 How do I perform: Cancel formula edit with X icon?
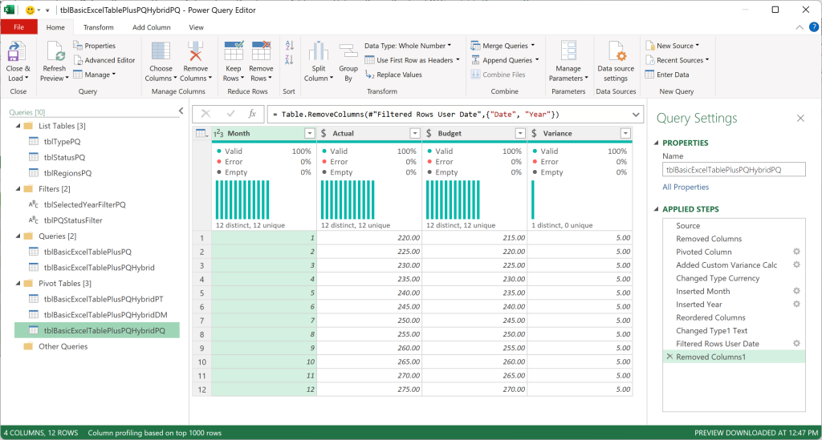(x=206, y=114)
